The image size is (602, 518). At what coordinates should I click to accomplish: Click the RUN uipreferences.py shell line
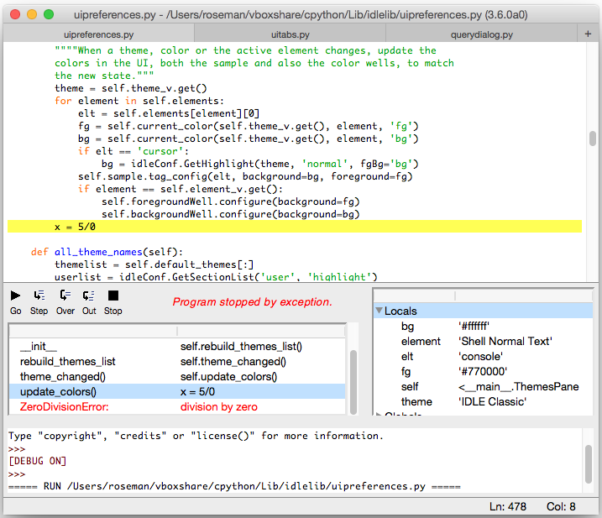pyautogui.click(x=234, y=486)
